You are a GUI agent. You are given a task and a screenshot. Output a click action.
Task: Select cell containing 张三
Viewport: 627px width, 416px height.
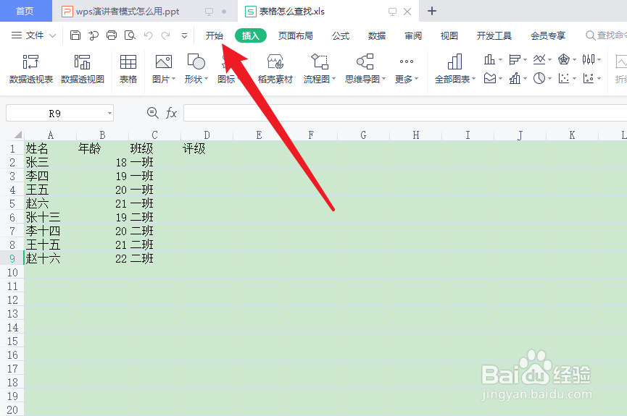[50, 163]
